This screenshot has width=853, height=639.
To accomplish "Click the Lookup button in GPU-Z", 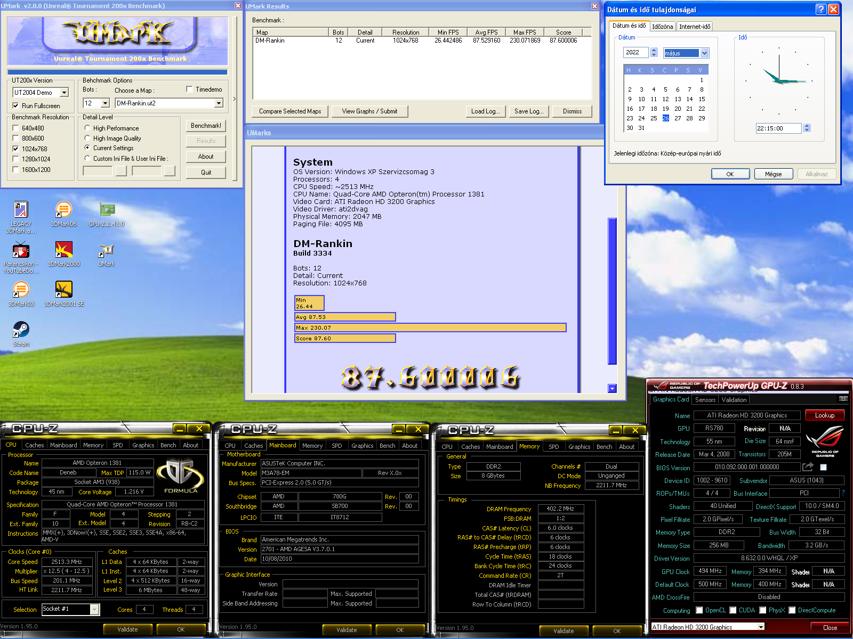I will (824, 415).
